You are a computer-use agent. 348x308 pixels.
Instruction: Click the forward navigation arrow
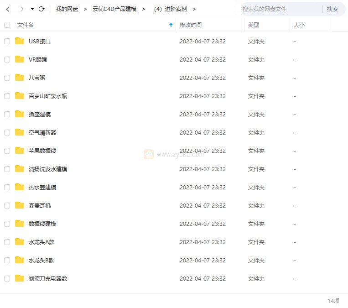point(21,9)
